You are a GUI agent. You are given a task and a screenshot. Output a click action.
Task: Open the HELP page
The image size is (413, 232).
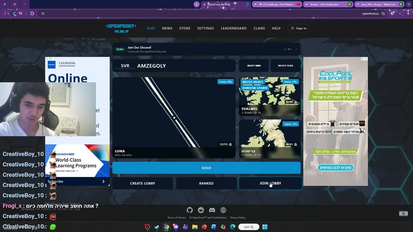pos(276,28)
